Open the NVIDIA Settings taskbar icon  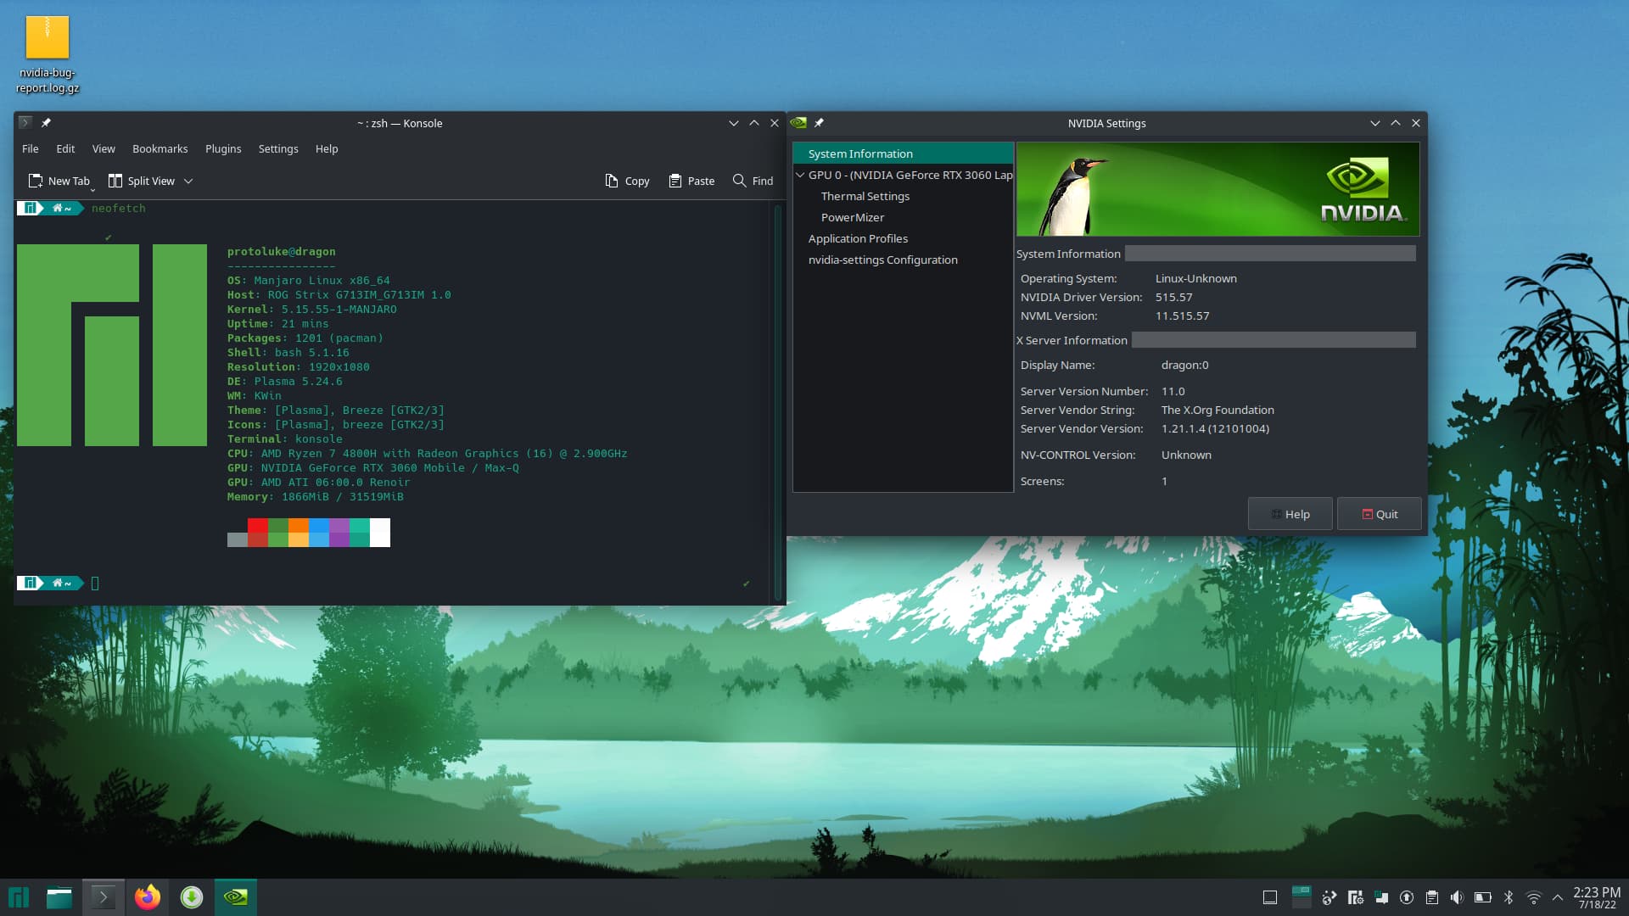[x=235, y=896]
